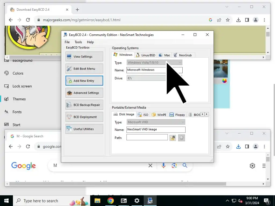Screen dimensions: 275x206
Task: Click the NeoSmart VHD Image name field
Action: (156, 130)
